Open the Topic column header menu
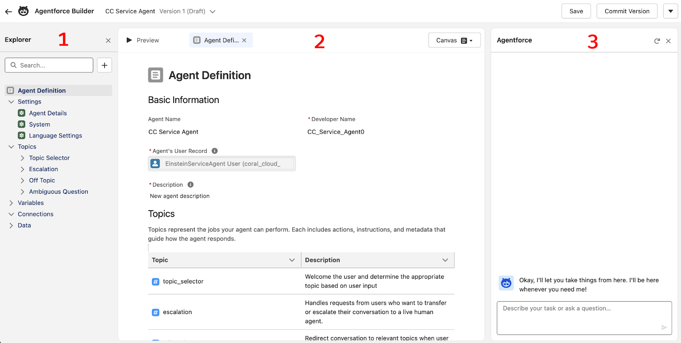 (292, 260)
